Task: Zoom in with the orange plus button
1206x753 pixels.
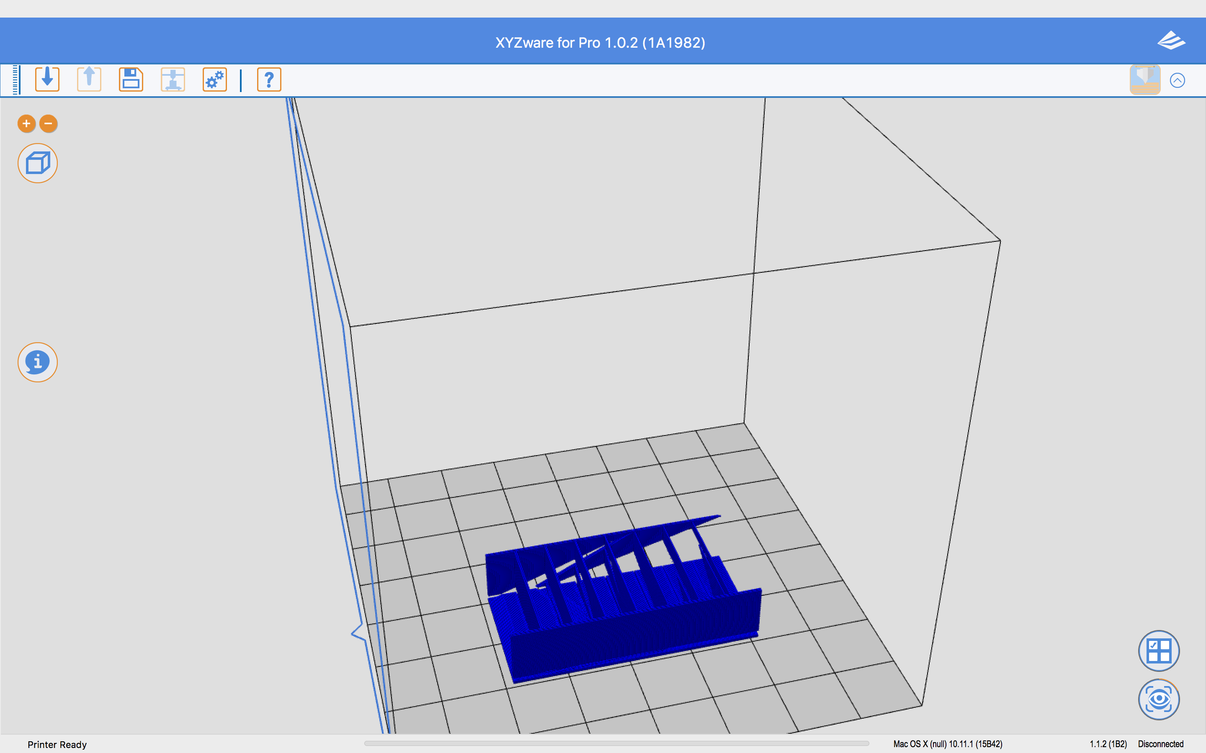Action: pyautogui.click(x=26, y=123)
